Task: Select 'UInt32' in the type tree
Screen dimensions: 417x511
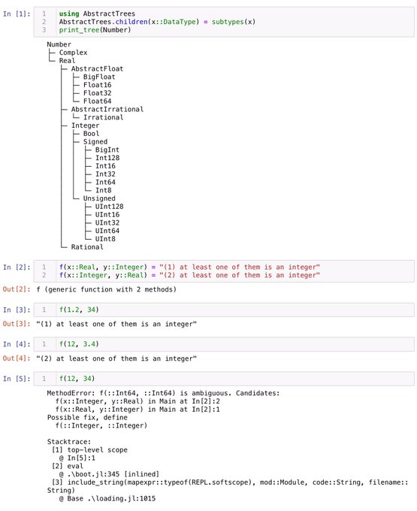Action: 107,223
